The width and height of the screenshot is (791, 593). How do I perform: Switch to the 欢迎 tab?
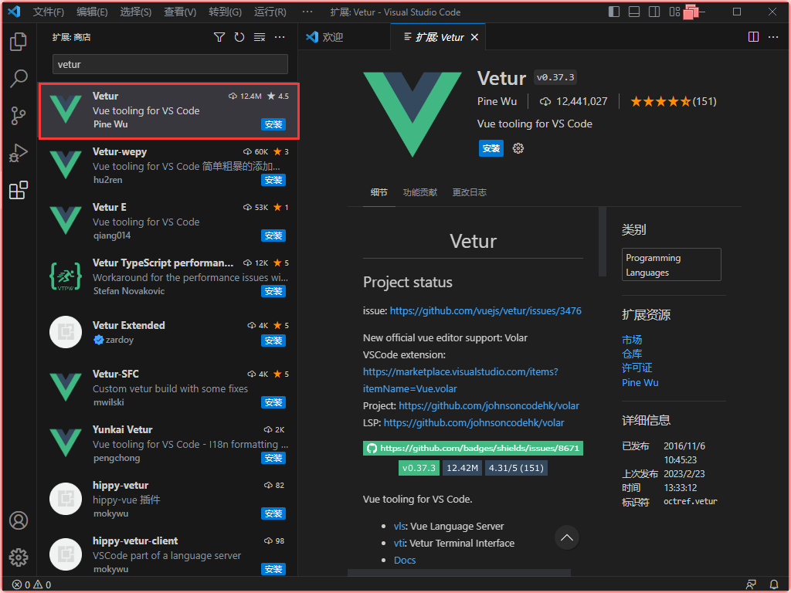point(344,37)
